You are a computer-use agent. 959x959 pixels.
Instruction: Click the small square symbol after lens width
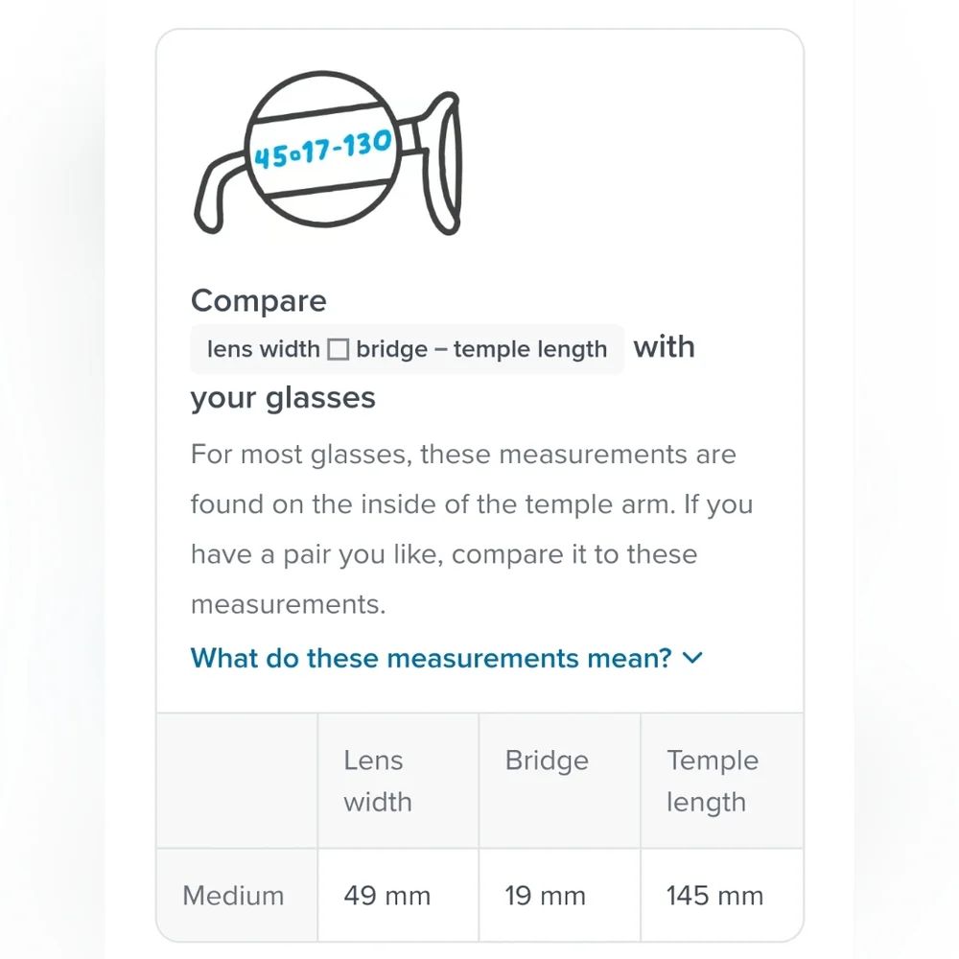tap(338, 350)
